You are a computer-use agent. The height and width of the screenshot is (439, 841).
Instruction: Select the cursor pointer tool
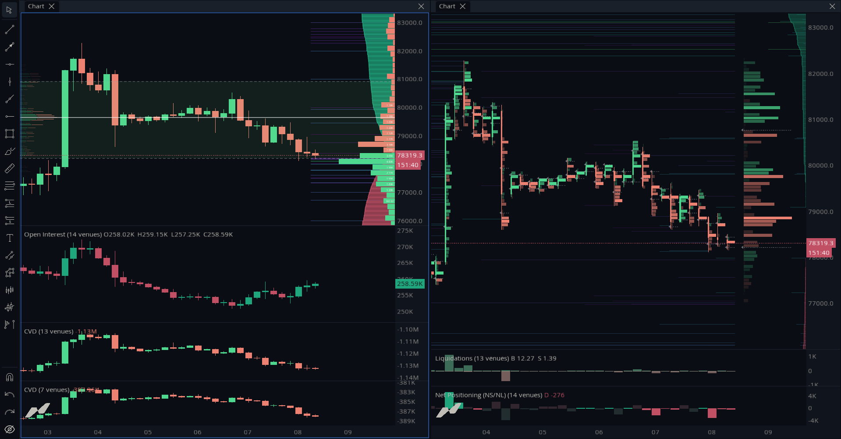click(x=9, y=10)
